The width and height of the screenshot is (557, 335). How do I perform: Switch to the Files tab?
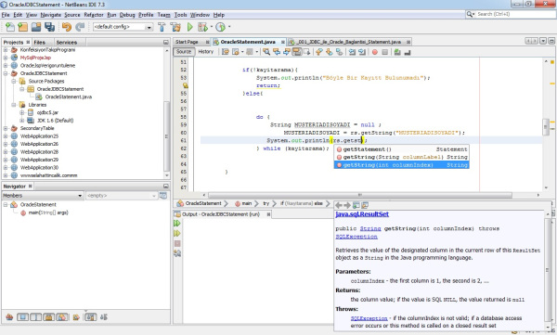click(39, 42)
